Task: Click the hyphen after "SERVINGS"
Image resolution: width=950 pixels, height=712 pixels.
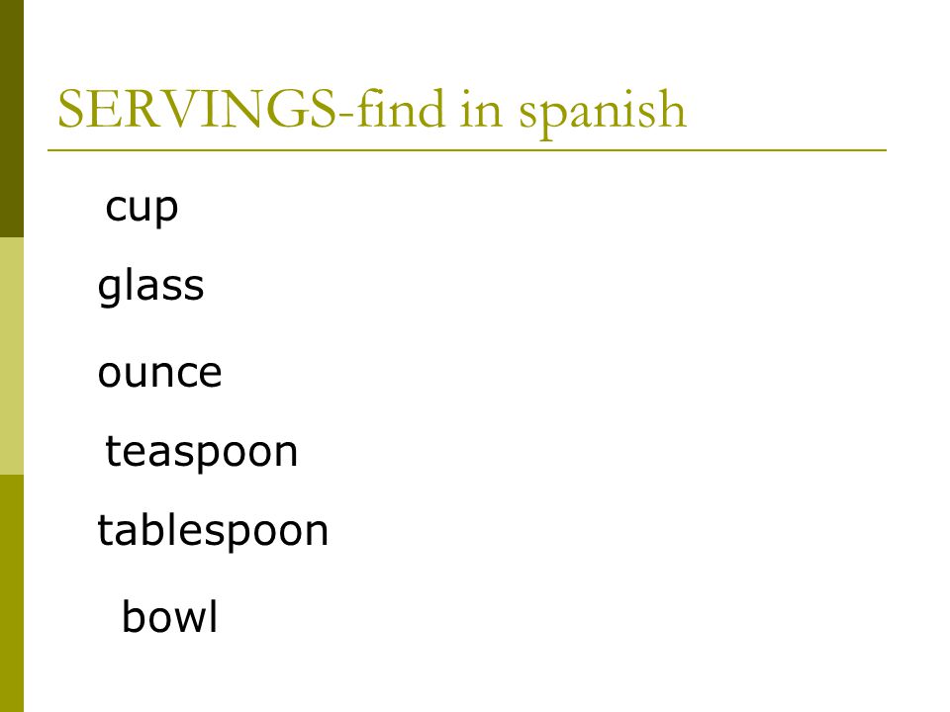Action: 346,115
